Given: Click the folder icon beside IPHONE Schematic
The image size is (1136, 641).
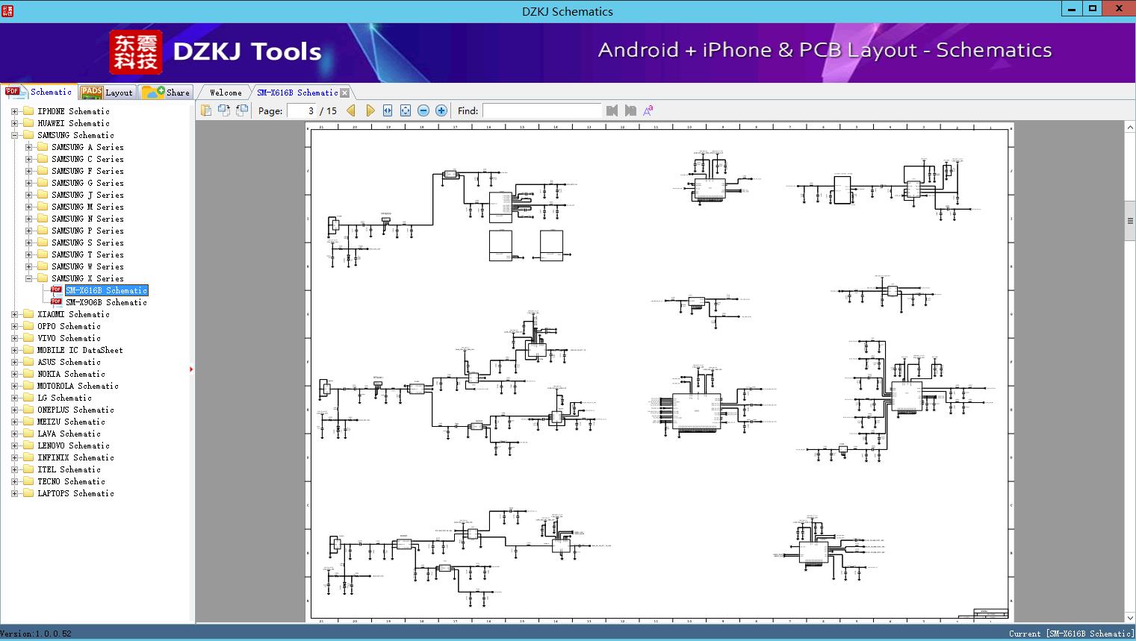Looking at the screenshot, I should (28, 111).
